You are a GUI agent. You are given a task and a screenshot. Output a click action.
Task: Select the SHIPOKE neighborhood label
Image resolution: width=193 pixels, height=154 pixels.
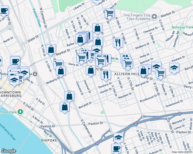pyautogui.click(x=49, y=140)
